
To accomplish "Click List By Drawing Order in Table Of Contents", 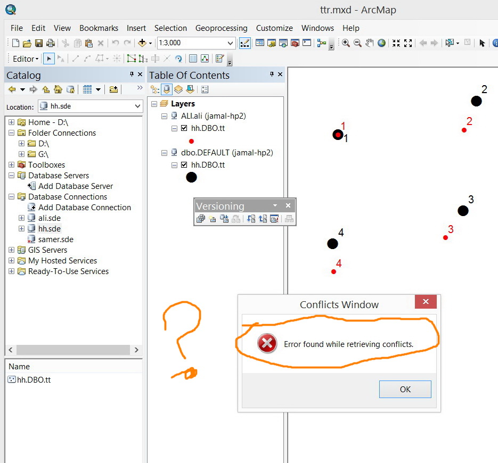I will tap(154, 89).
